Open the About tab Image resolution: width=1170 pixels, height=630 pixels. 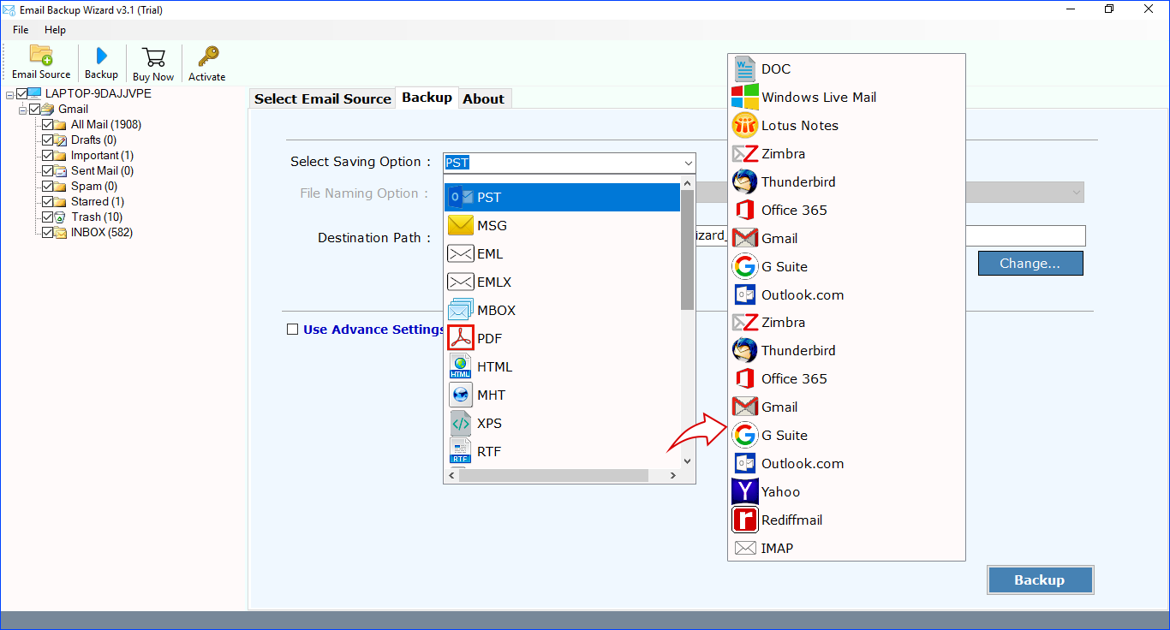tap(484, 98)
